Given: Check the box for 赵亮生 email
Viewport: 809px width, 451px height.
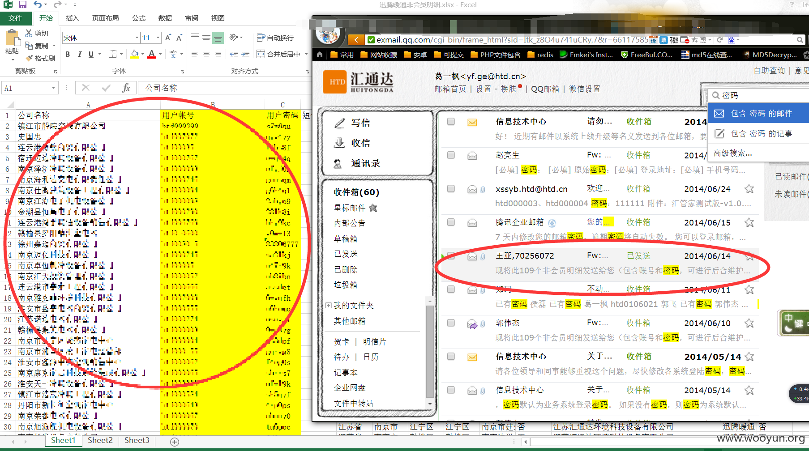Looking at the screenshot, I should [451, 155].
